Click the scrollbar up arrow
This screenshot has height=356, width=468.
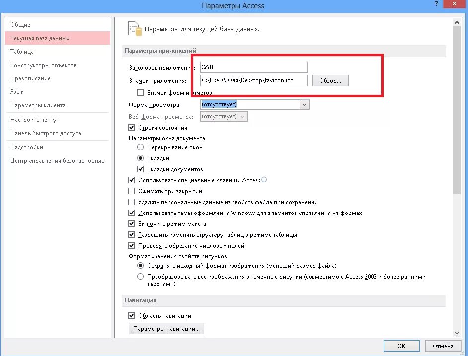(x=457, y=22)
